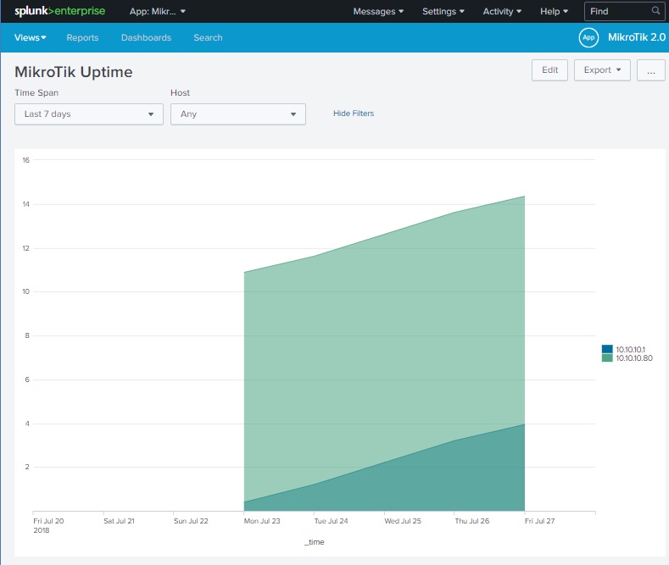This screenshot has width=669, height=565.
Task: Click the 10.10.10.1 legend color swatch
Action: pyautogui.click(x=607, y=349)
